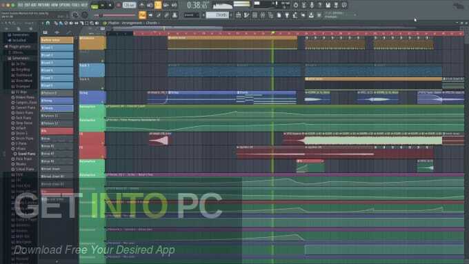Open the PATTERNS menu
Image resolution: width=469 pixels, height=264 pixels.
pyautogui.click(x=43, y=5)
